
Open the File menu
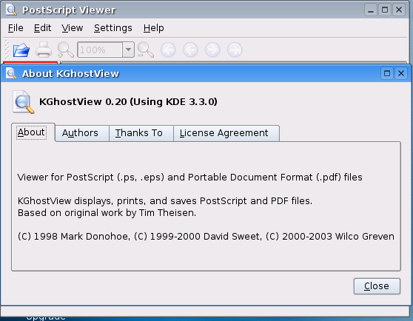16,28
